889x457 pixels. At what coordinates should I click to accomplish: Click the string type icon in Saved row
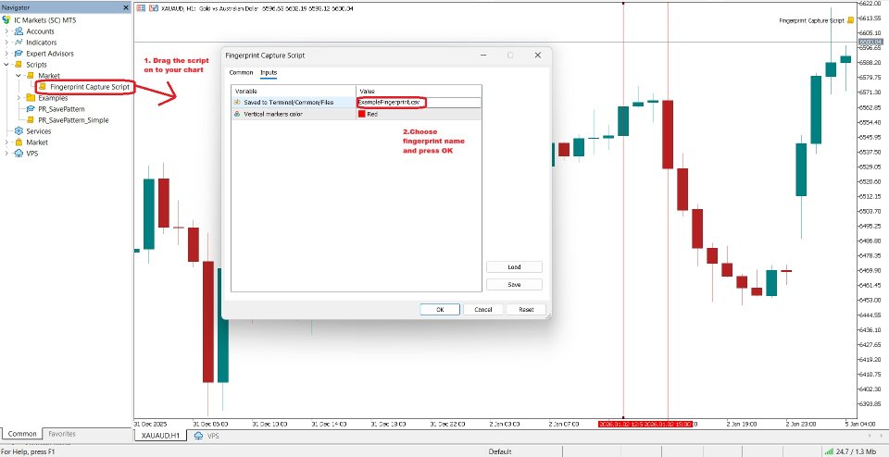237,103
